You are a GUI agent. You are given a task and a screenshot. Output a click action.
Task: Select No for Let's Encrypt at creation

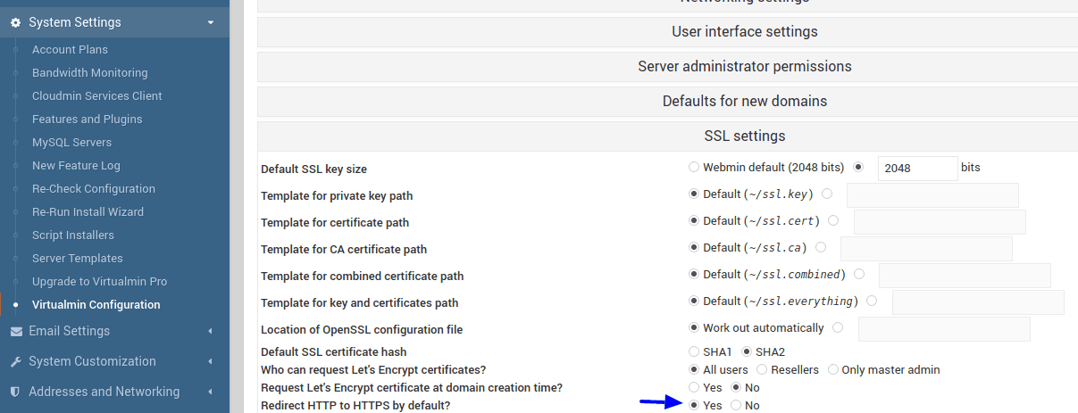tap(736, 387)
